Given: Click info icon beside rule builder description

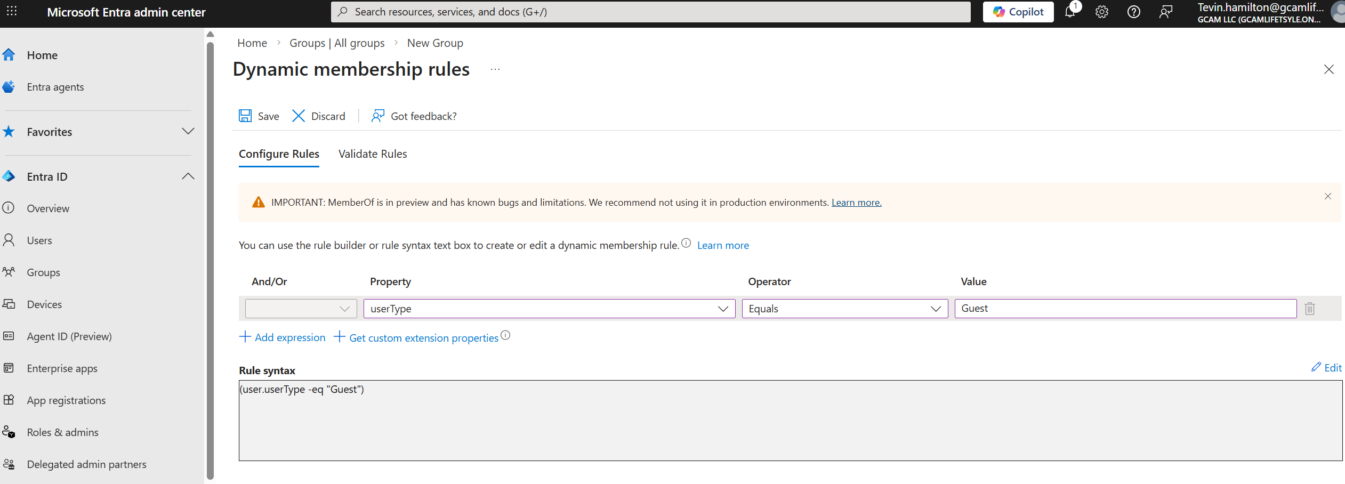Looking at the screenshot, I should 686,243.
